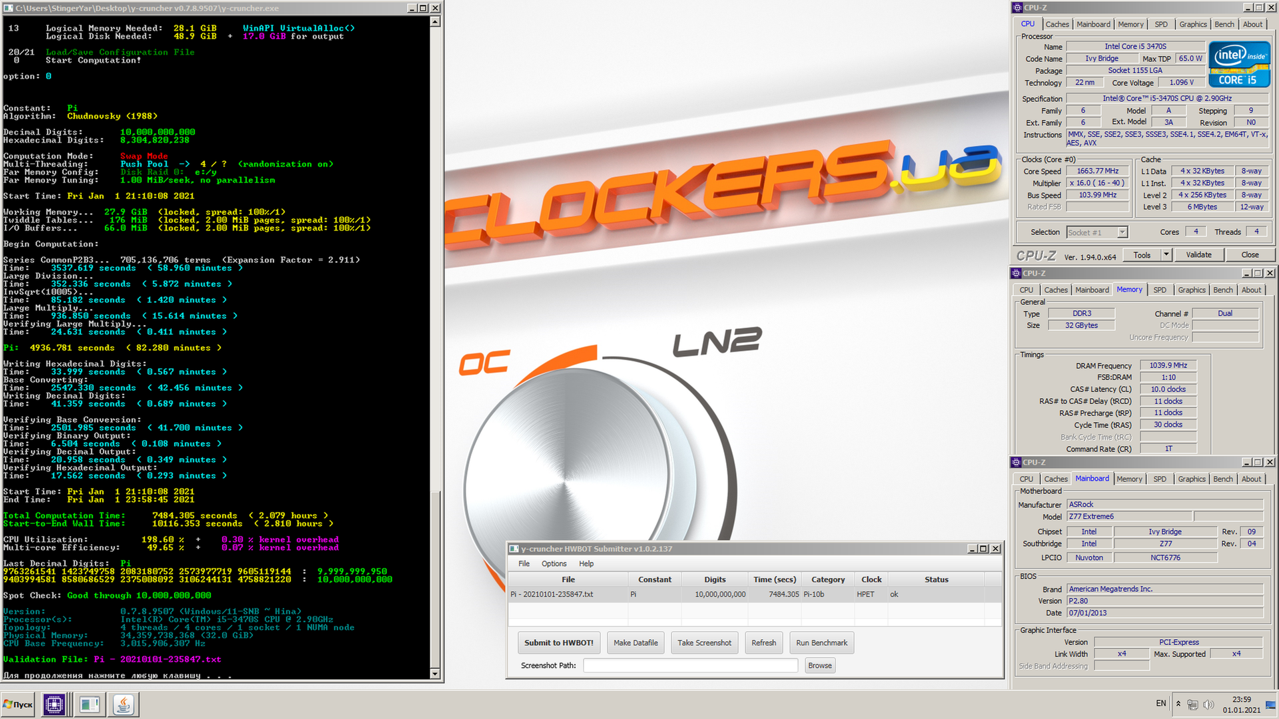1279x719 pixels.
Task: Open SPD tab in top CPU-Z window
Action: [x=1161, y=24]
